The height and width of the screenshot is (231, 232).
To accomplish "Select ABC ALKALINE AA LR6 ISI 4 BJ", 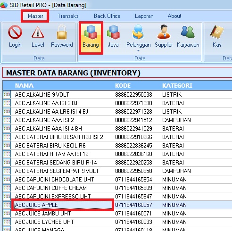I will point(51,112).
